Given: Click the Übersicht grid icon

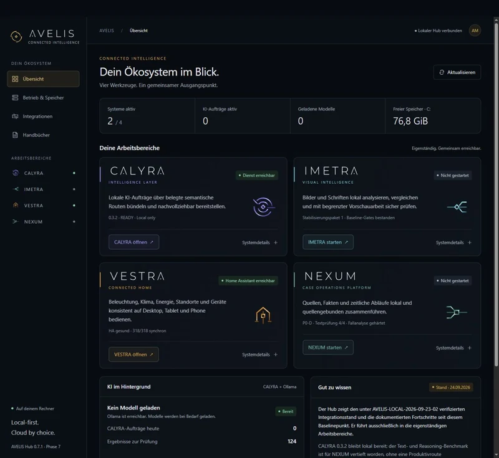Looking at the screenshot, I should coord(15,79).
